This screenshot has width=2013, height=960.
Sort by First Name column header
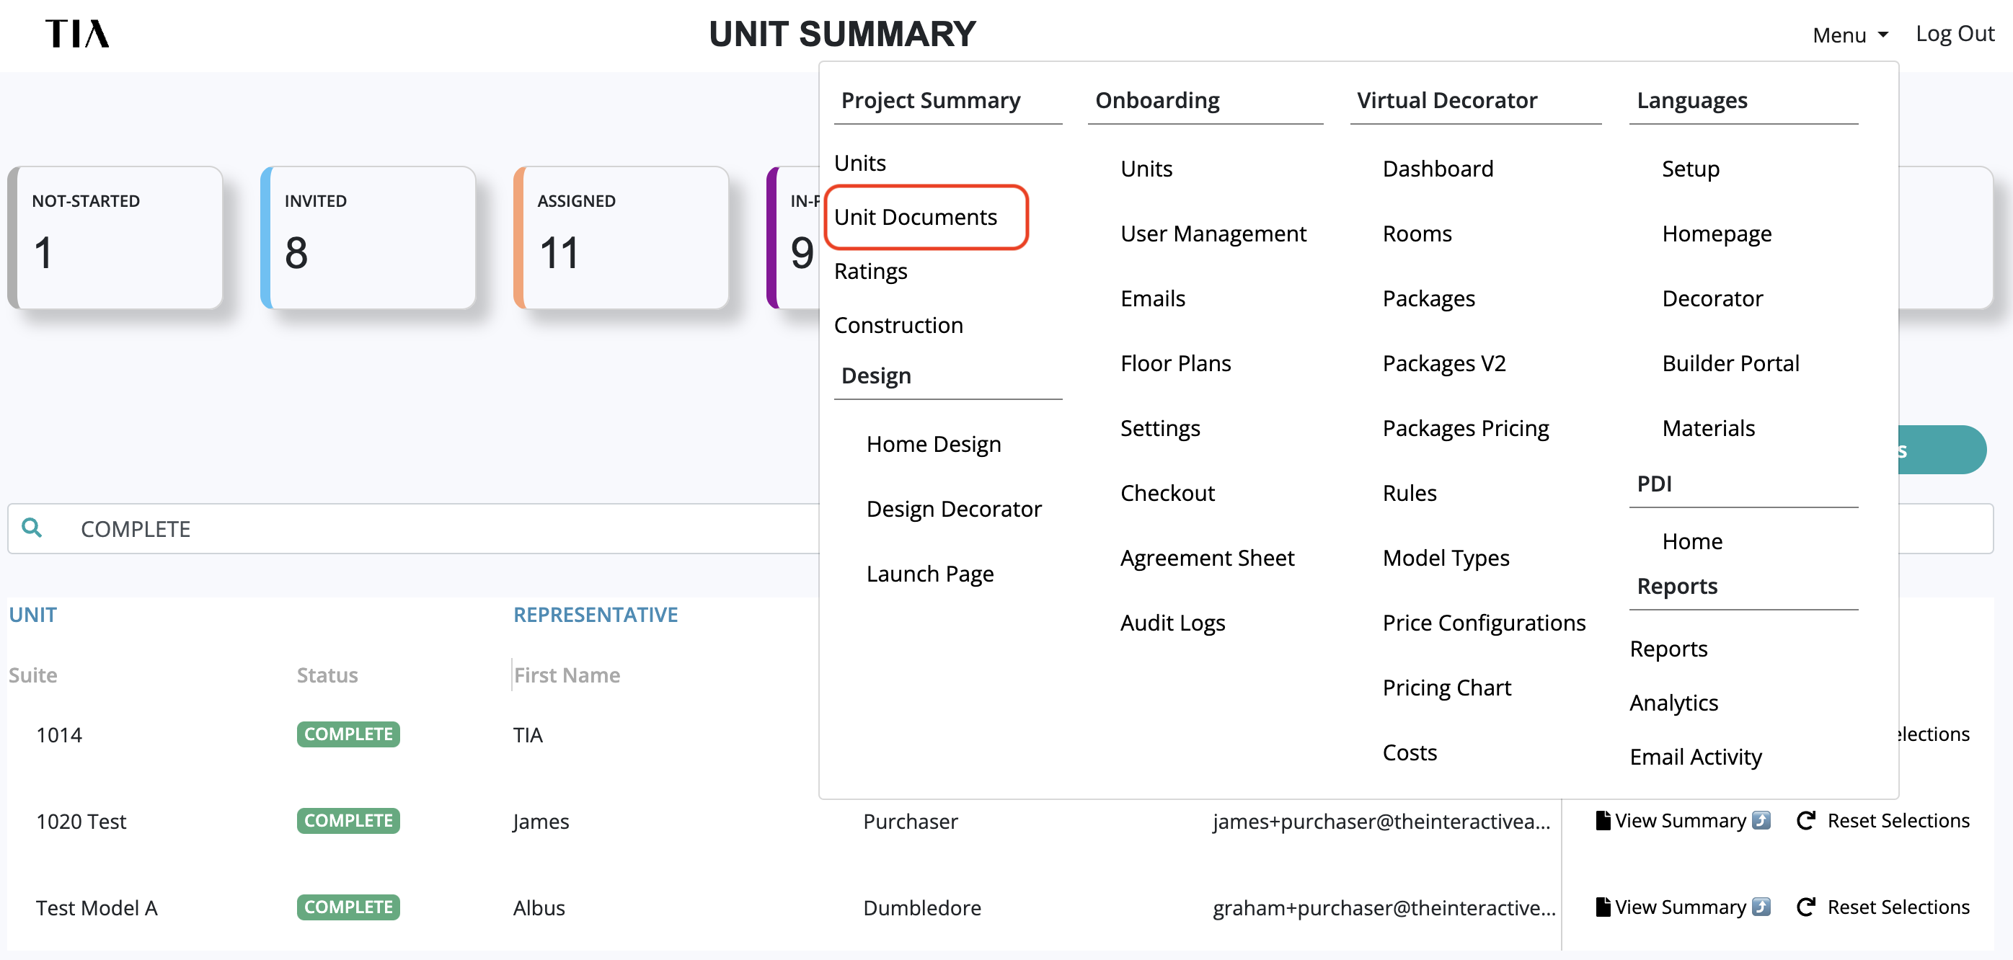pyautogui.click(x=567, y=675)
